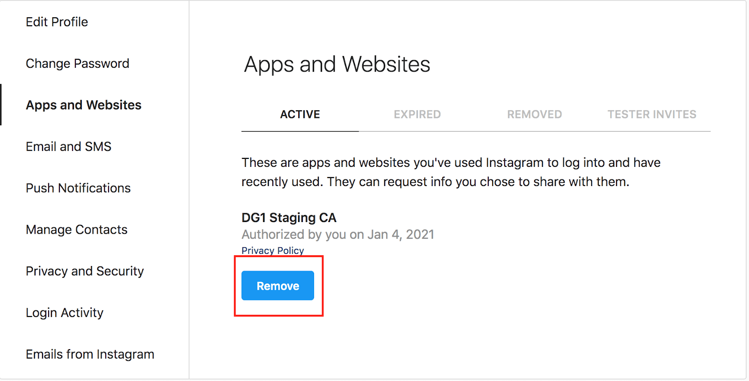This screenshot has width=749, height=381.
Task: Click the Authorized by you date text
Action: coord(338,234)
